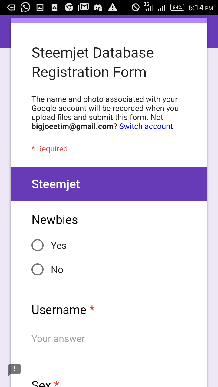Screen dimensions: 218x387
Task: Tap the Discord notification icon
Action: [x=98, y=8]
